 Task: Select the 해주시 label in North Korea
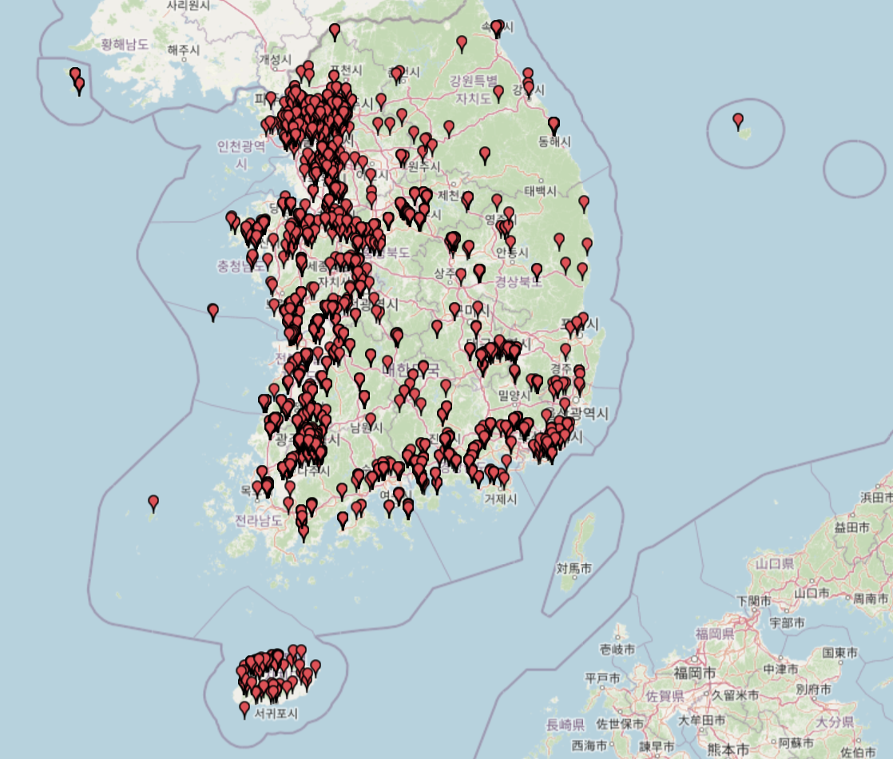(x=183, y=50)
